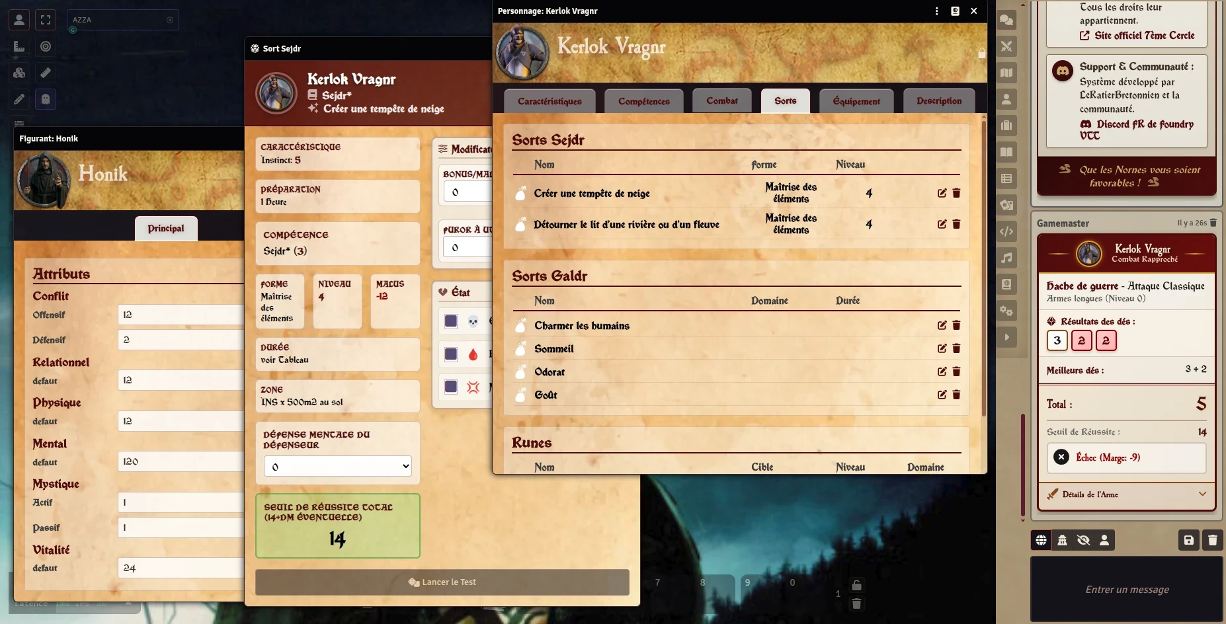
Task: Switch to the Compétences tab
Action: 643,101
